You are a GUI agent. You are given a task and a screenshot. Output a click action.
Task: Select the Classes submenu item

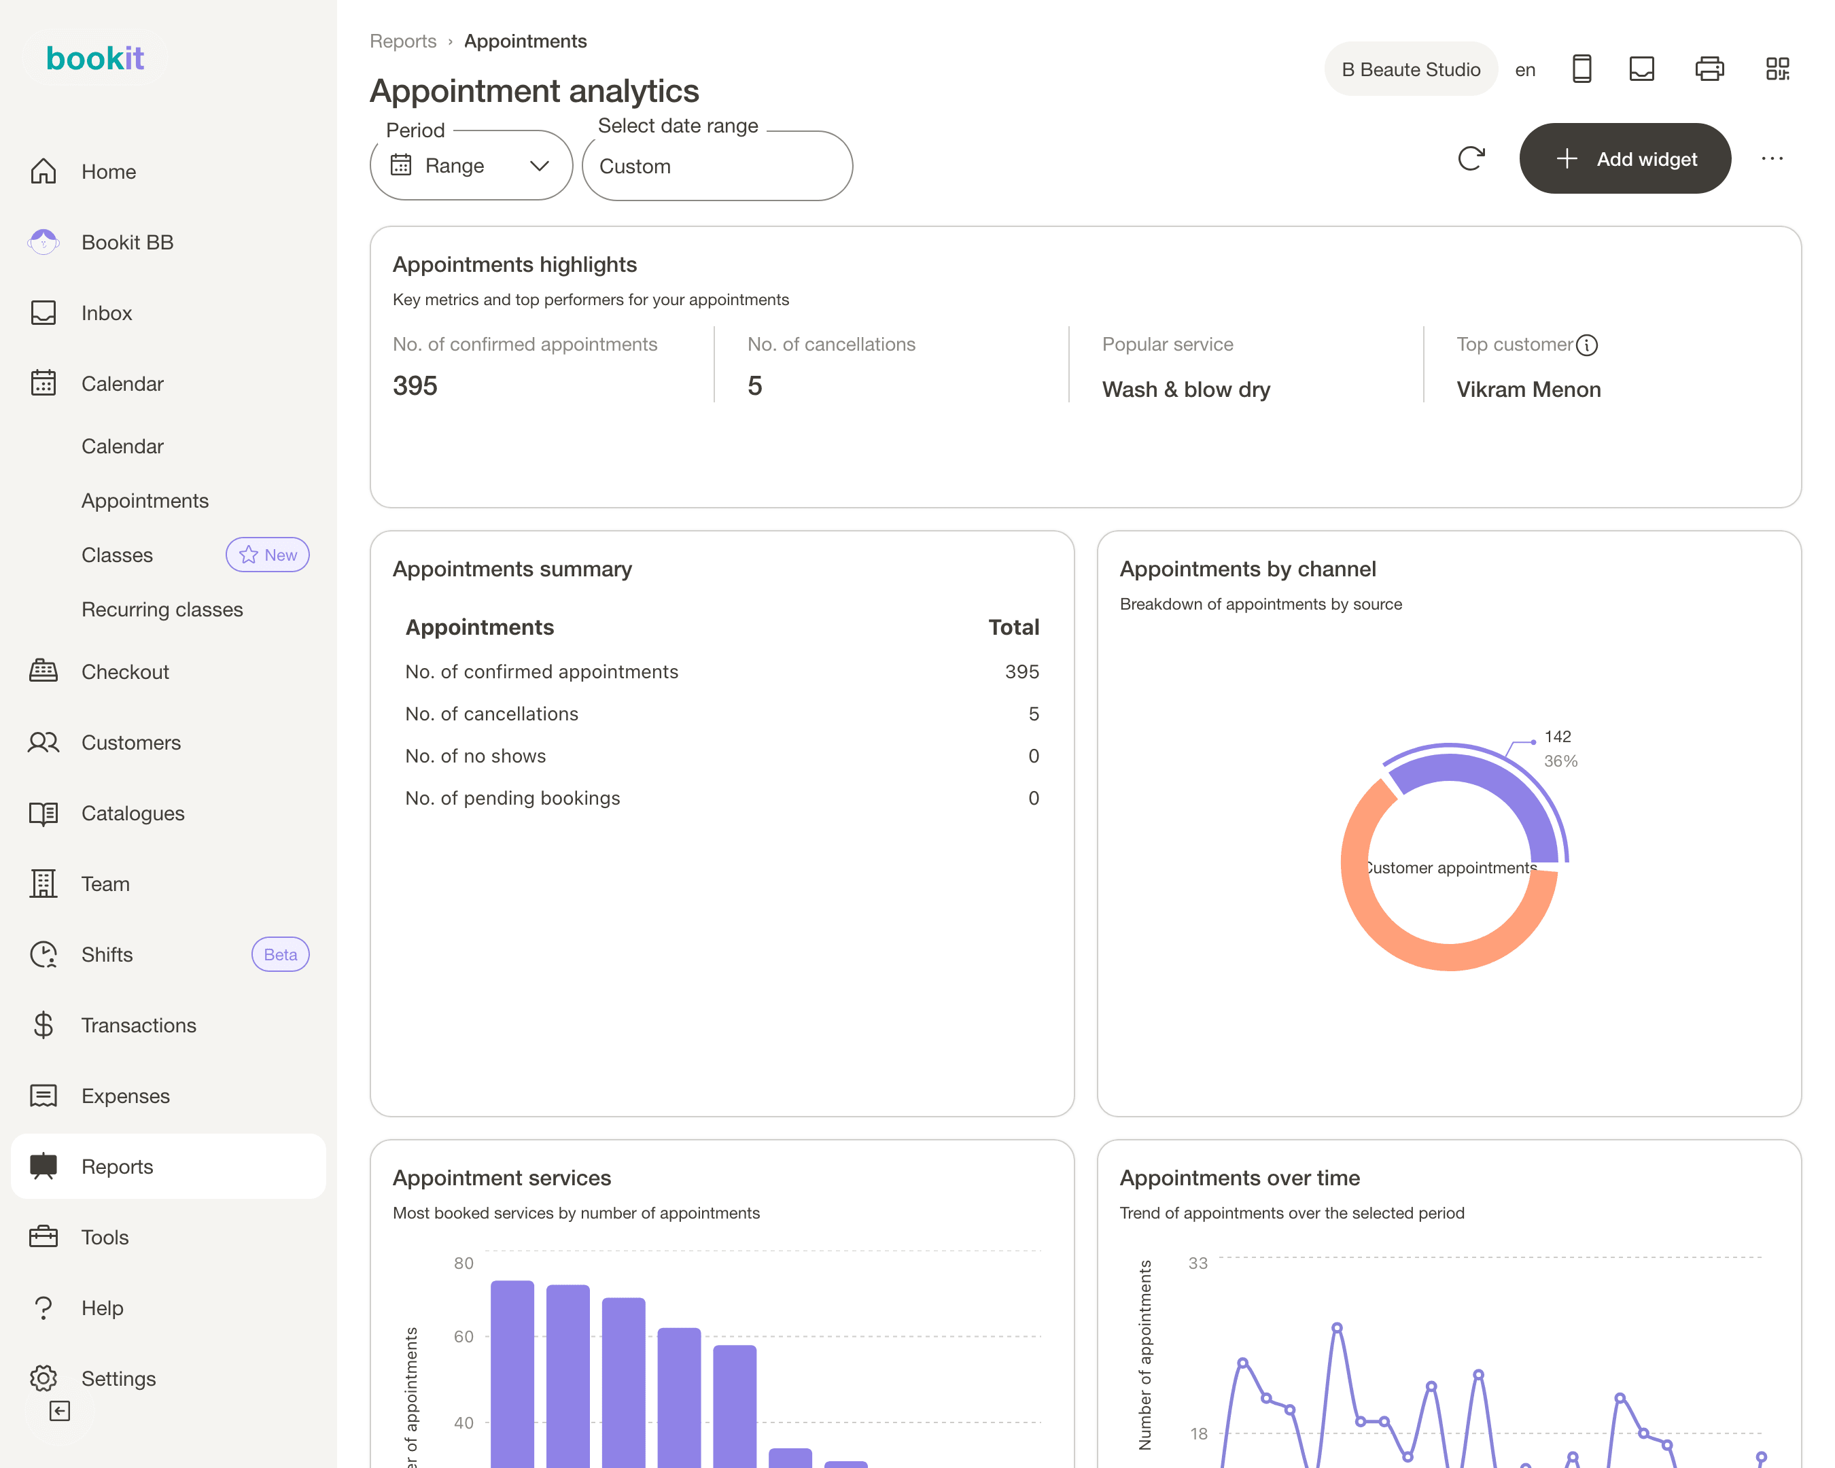(117, 555)
